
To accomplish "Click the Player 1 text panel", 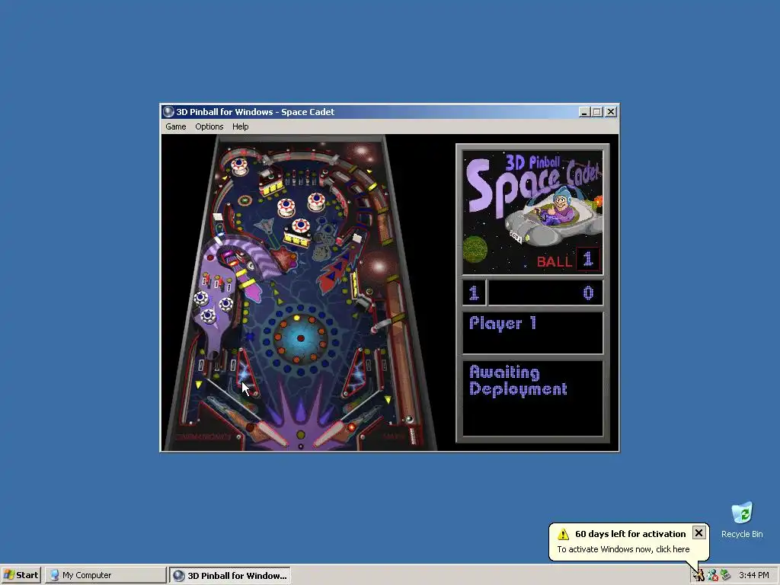I will [532, 333].
